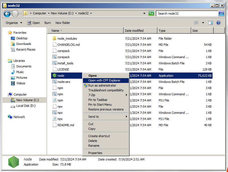The height and width of the screenshot is (172, 228).
Task: Select the install_tools batch file icon
Action: [54, 63]
